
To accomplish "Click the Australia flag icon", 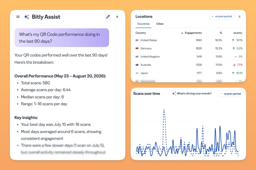I will pos(137,65).
